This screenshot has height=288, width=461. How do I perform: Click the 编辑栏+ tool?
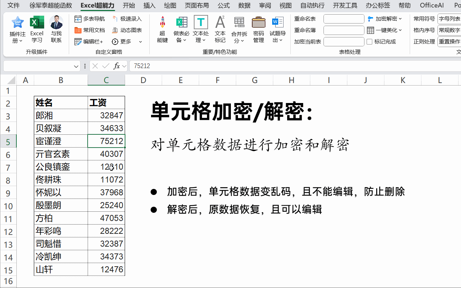[88, 41]
